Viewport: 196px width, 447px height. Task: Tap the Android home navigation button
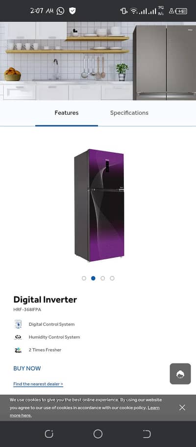(x=98, y=434)
